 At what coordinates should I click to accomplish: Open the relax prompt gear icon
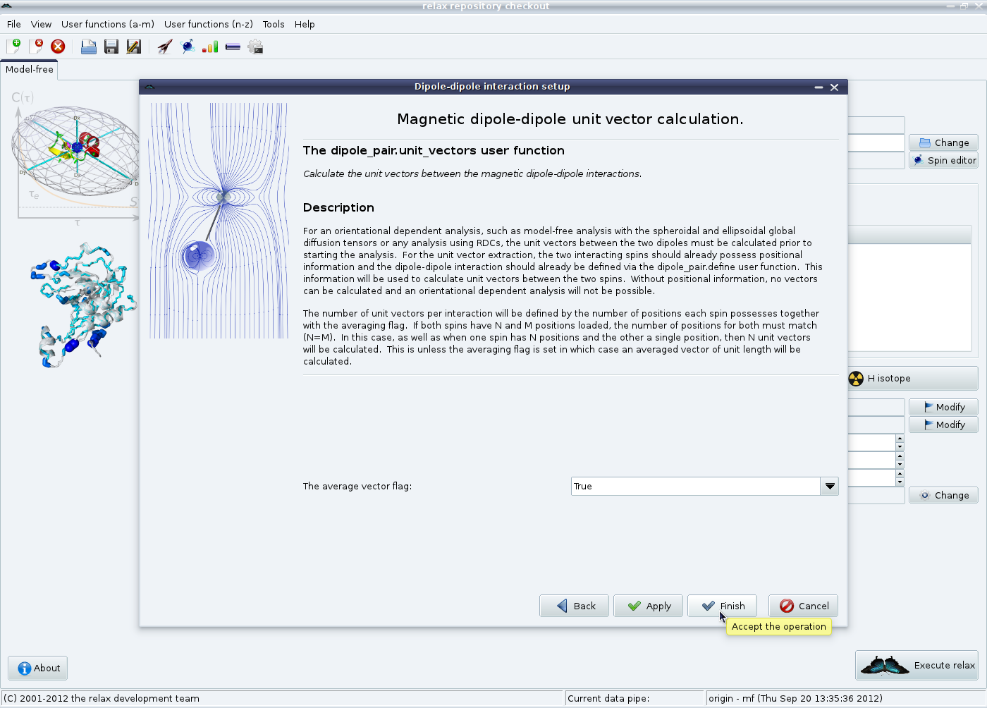point(255,47)
